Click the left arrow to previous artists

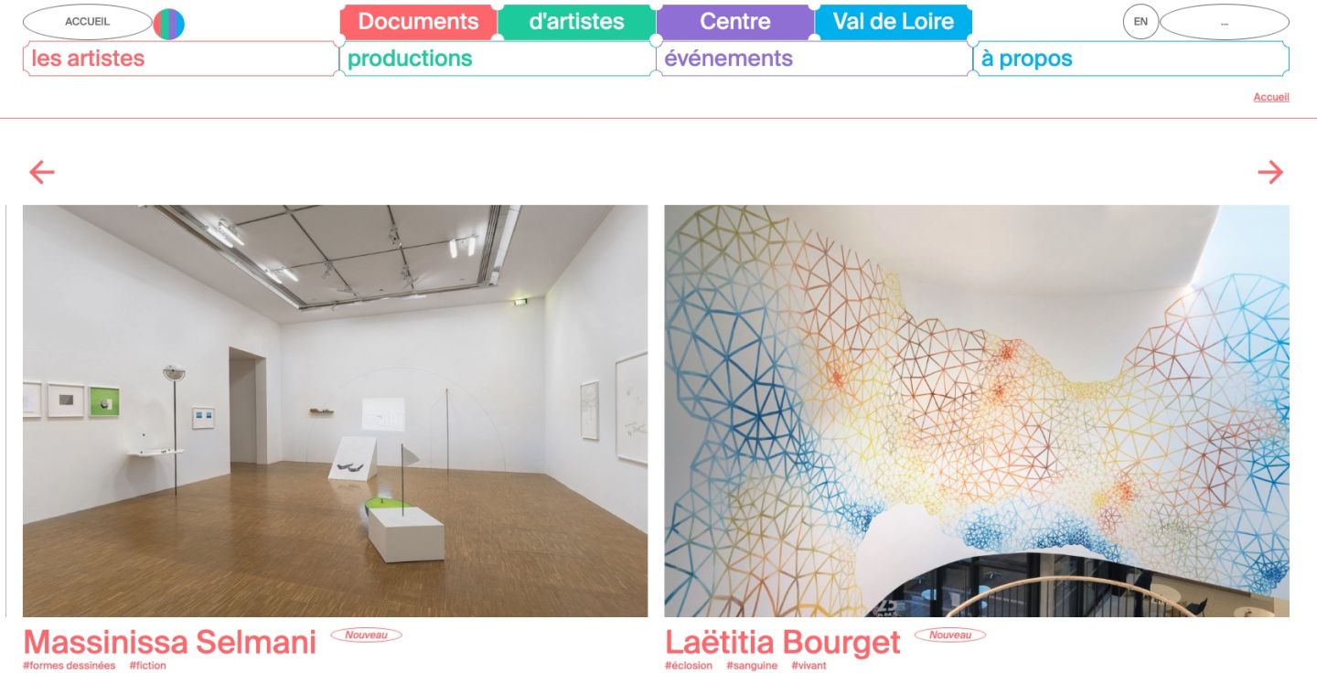(x=42, y=172)
